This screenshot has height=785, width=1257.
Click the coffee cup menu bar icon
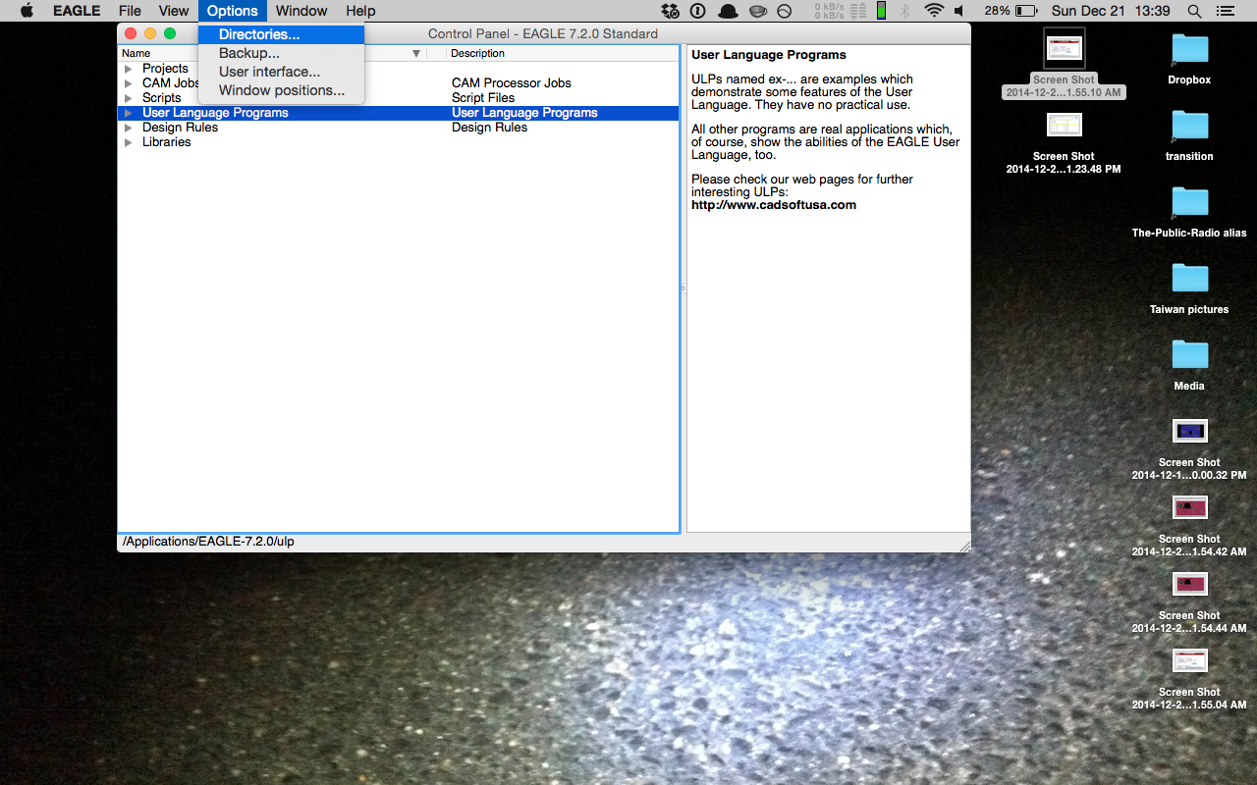pyautogui.click(x=757, y=11)
